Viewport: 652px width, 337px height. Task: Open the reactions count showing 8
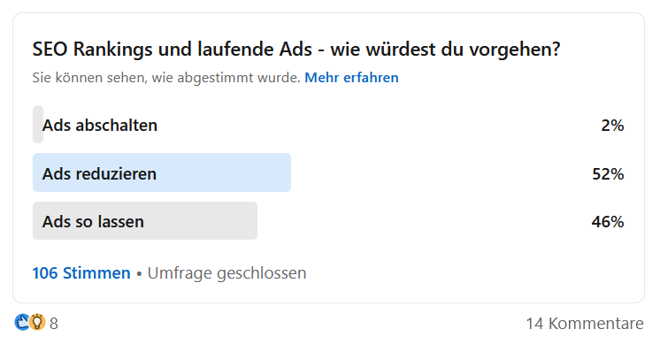pyautogui.click(x=54, y=323)
